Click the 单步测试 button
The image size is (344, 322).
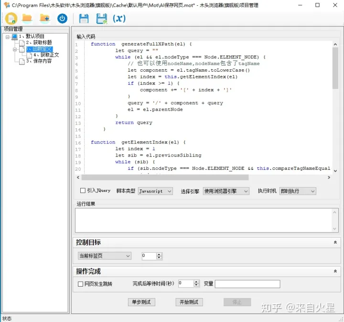tap(141, 302)
